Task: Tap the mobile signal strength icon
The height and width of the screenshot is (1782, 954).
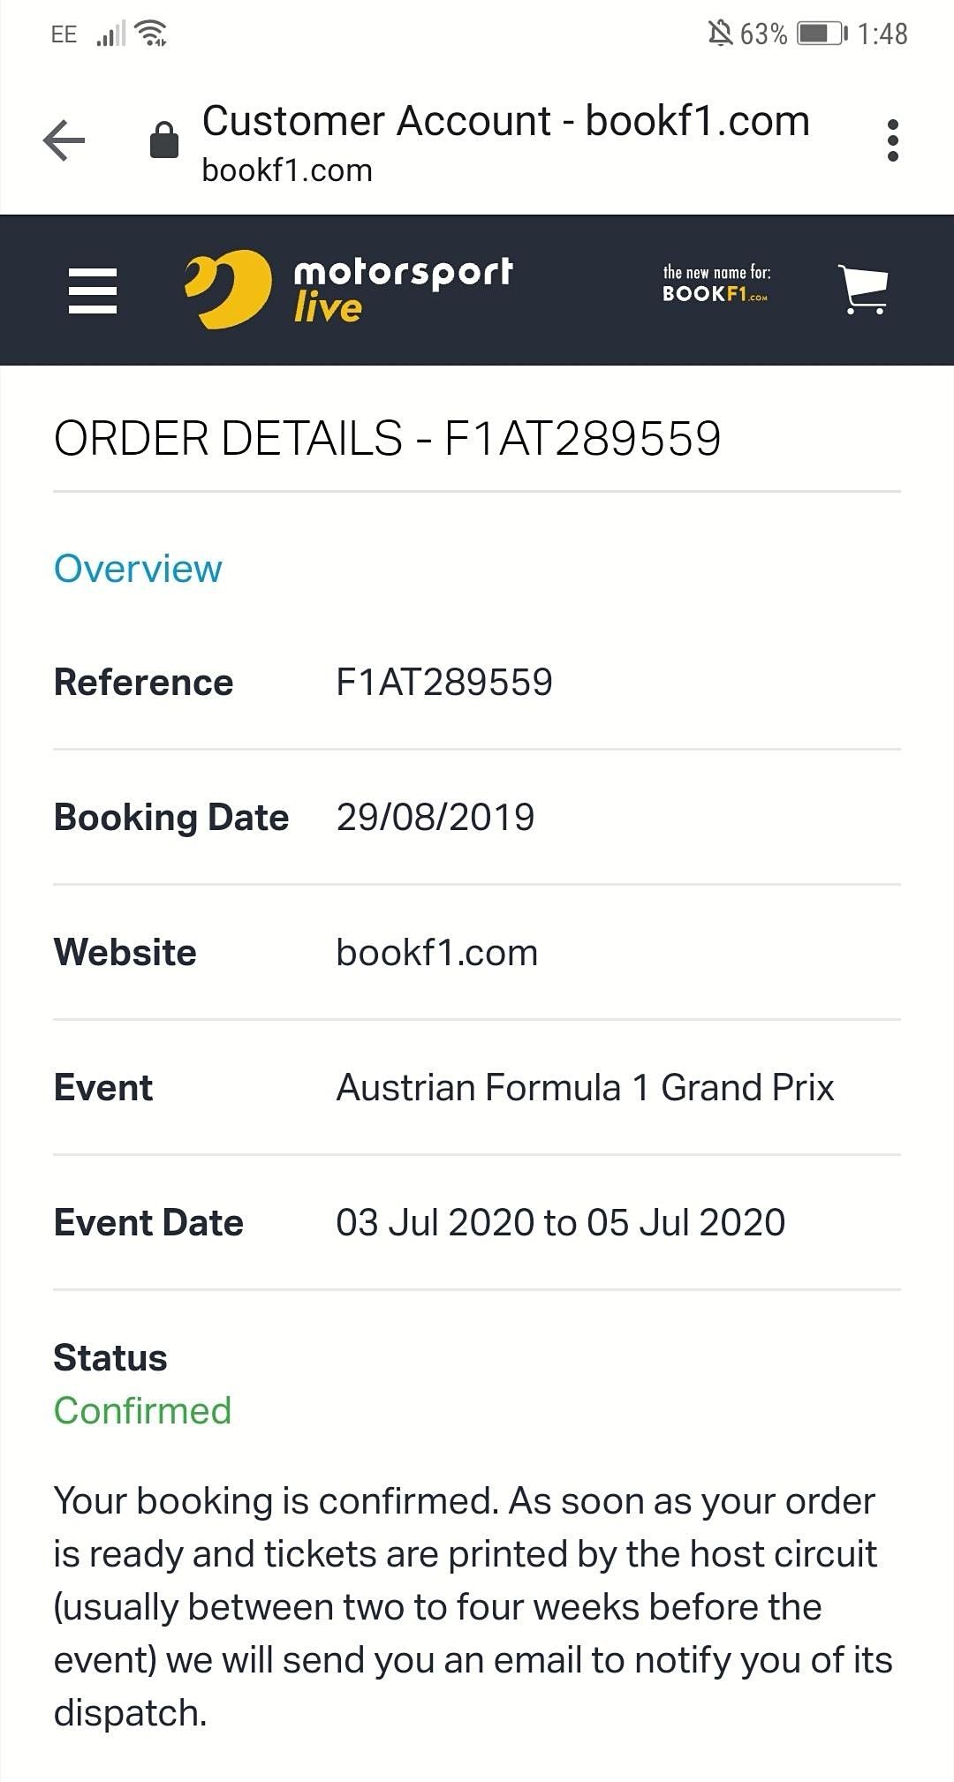Action: coord(110,34)
